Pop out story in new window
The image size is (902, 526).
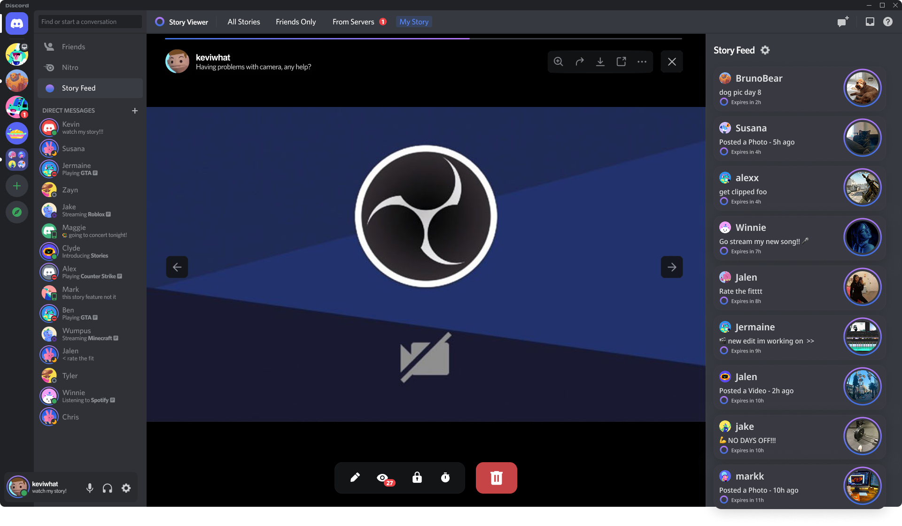621,61
